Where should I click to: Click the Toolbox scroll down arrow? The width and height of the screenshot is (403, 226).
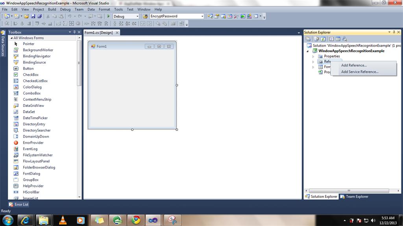click(79, 197)
